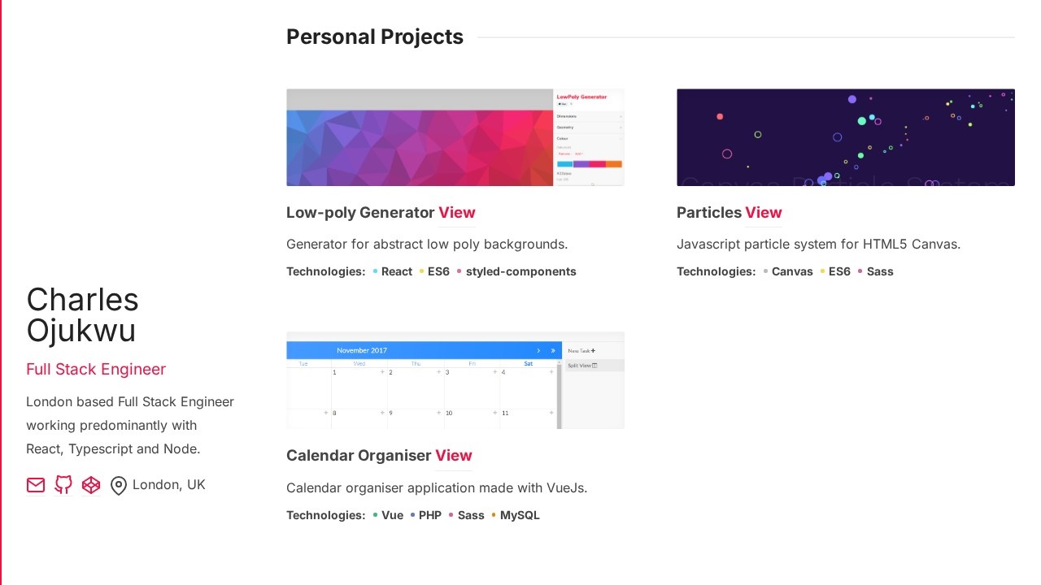Select the Vue technology tag
1041x585 pixels.
(392, 516)
